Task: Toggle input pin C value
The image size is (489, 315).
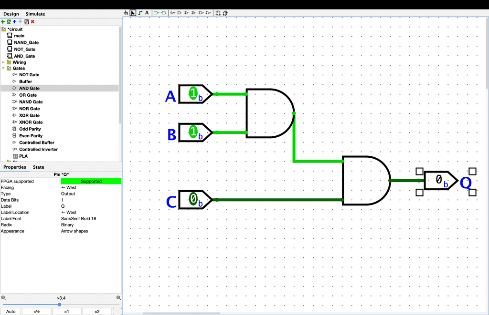Action: tap(193, 199)
